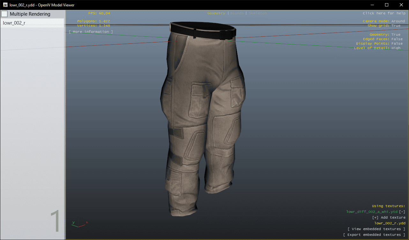409x240 pixels.
Task: Switch to the Bounds view tab
Action: (237, 13)
